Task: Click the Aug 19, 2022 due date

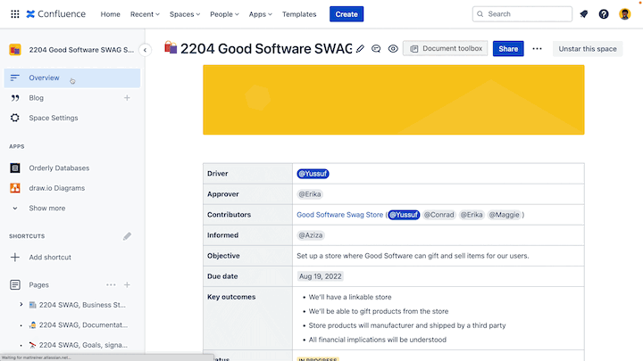Action: point(321,276)
